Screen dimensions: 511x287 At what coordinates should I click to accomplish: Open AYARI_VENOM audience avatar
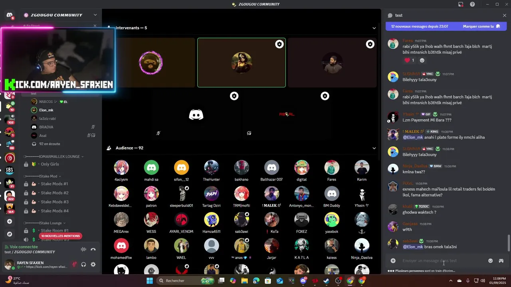pos(181,220)
